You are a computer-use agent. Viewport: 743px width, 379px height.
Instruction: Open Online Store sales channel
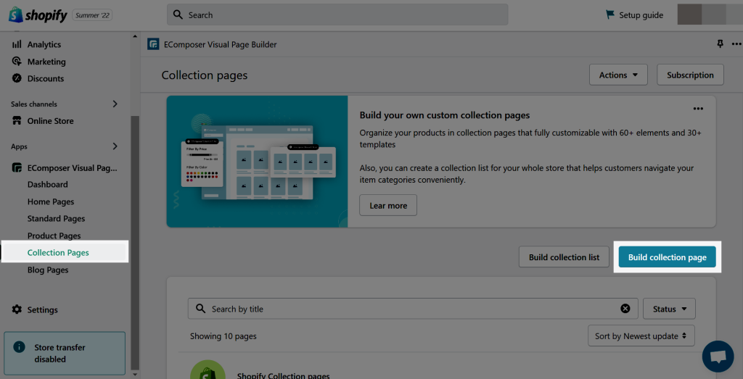[x=50, y=120]
